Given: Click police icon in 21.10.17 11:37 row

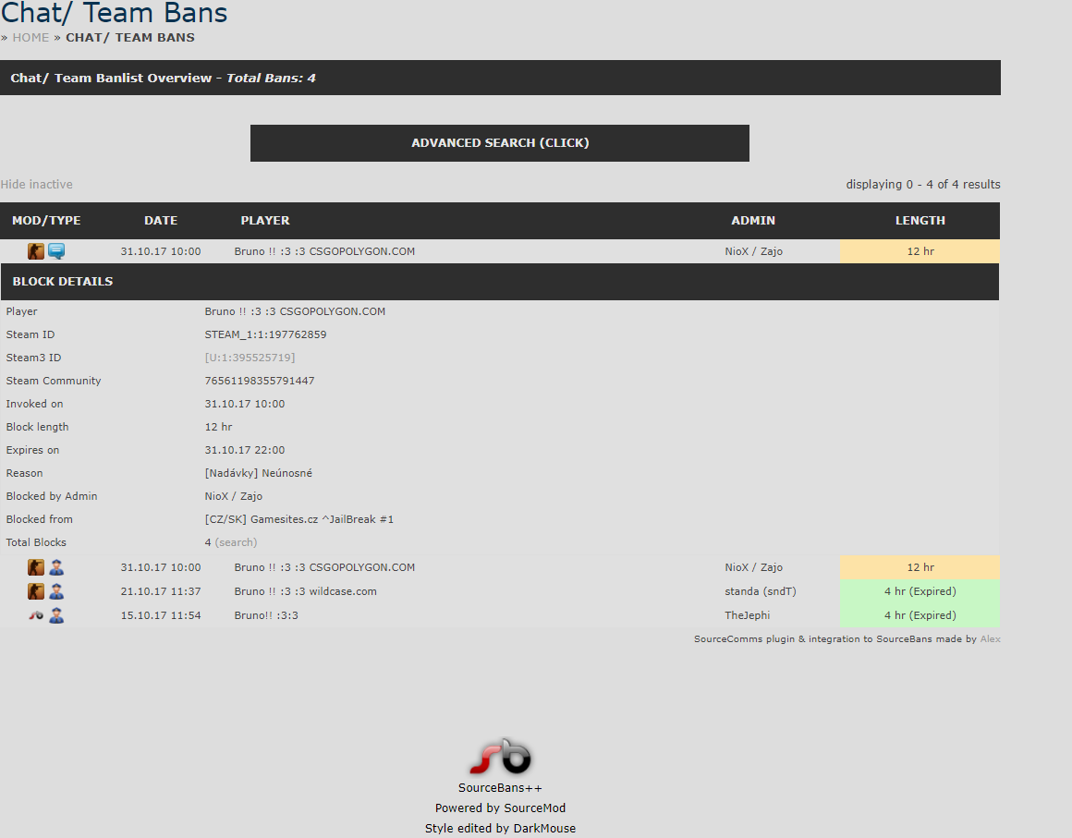Looking at the screenshot, I should 56,591.
